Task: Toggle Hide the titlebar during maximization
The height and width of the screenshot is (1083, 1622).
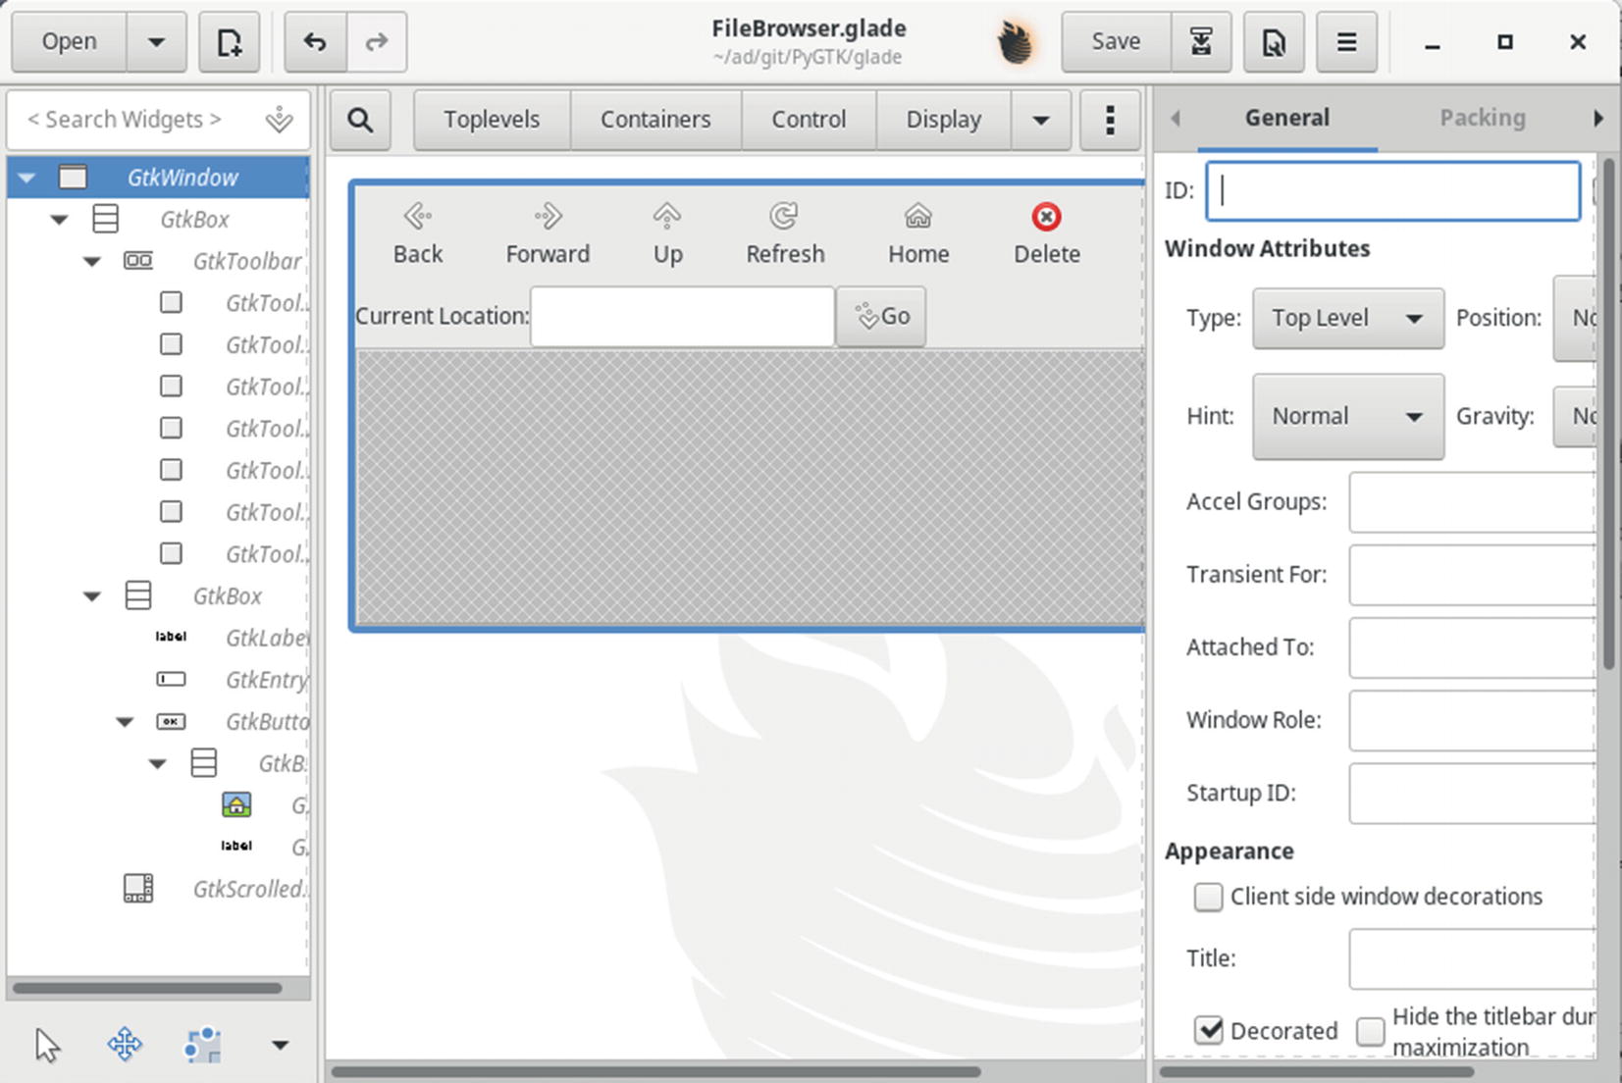Action: [1371, 1031]
